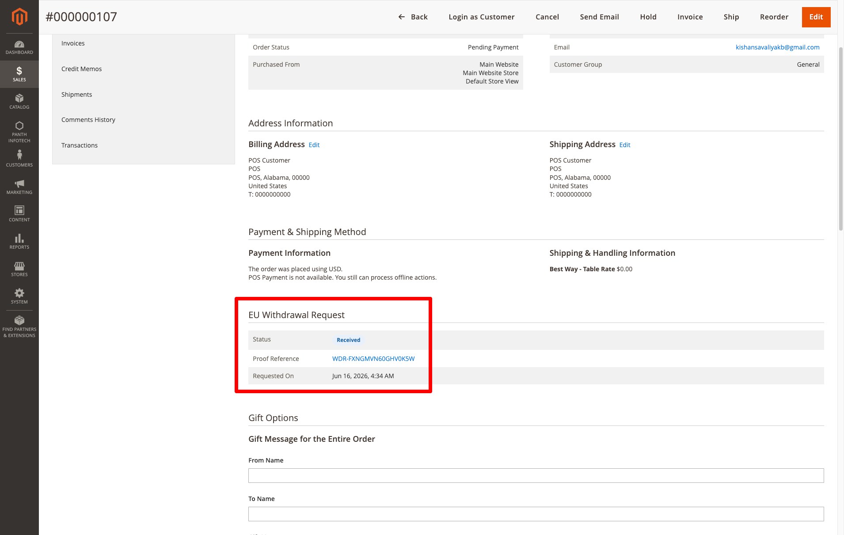Click the Ship button
This screenshot has width=844, height=535.
(x=731, y=17)
